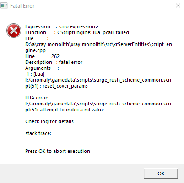Select the 'Expression : <no expression>' line
This screenshot has height=183, width=184.
62,26
